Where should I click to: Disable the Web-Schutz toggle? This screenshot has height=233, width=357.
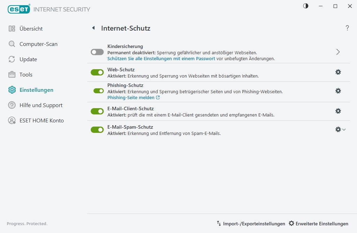[x=97, y=72]
